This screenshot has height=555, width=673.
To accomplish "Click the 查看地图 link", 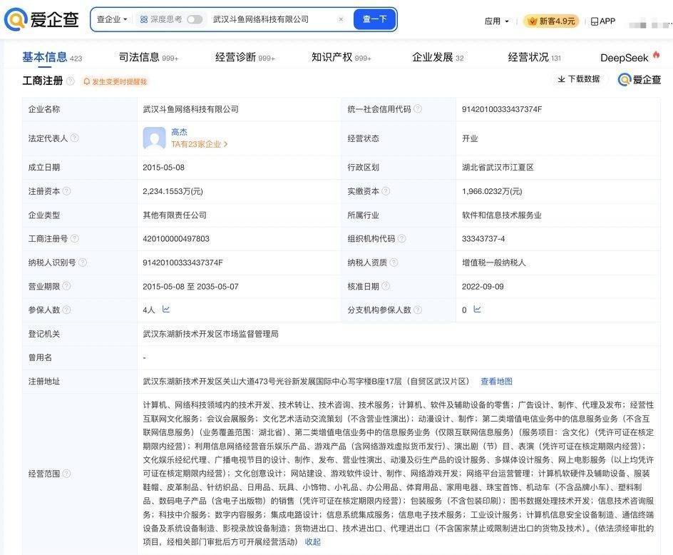I will [496, 382].
